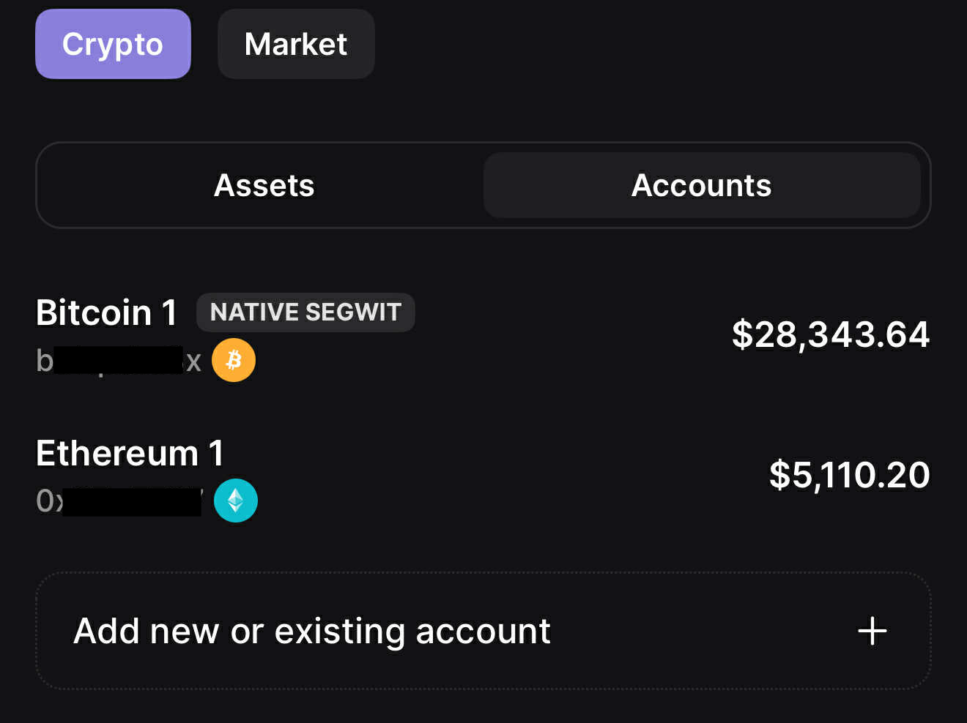The image size is (967, 723).
Task: Switch to the Crypto tab
Action: [x=113, y=44]
